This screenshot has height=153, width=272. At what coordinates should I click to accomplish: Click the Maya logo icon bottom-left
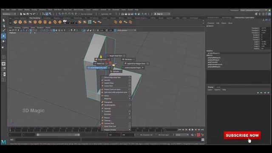coord(4,142)
